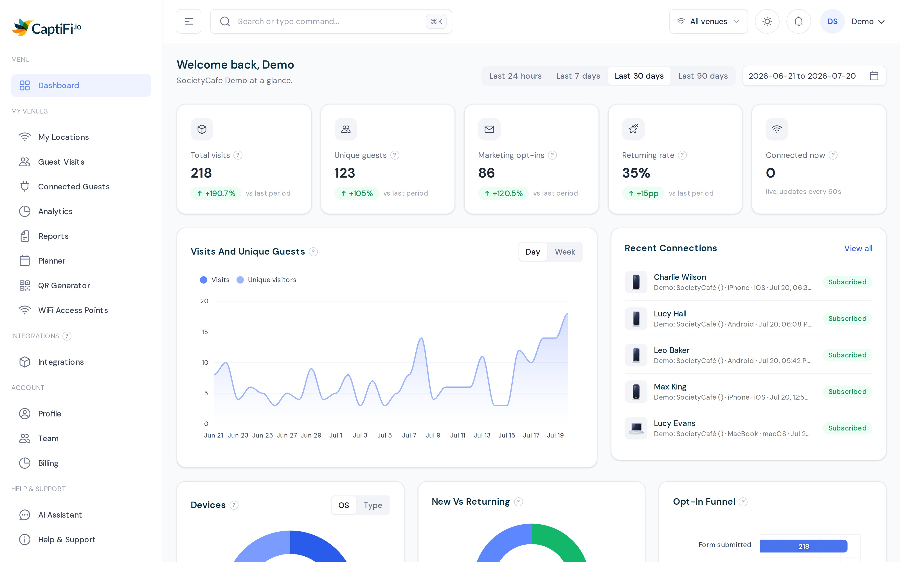Switch chart to Day view
Viewport: 900px width, 562px height.
(533, 252)
